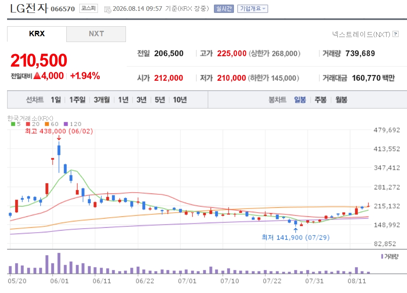Switch to the NXT tab
The image size is (407, 293).
96,34
